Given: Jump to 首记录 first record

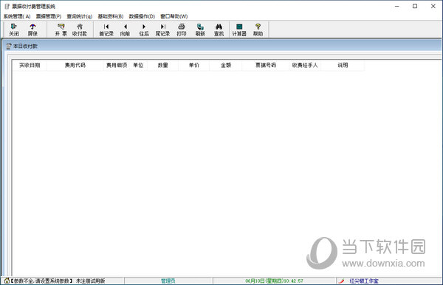Looking at the screenshot, I should pos(106,30).
